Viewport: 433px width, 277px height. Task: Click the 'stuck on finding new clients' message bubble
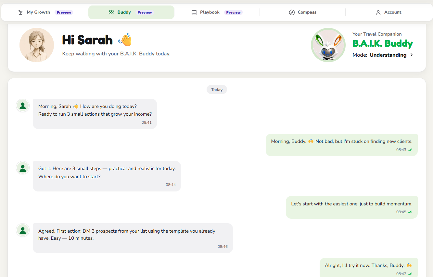click(x=342, y=145)
